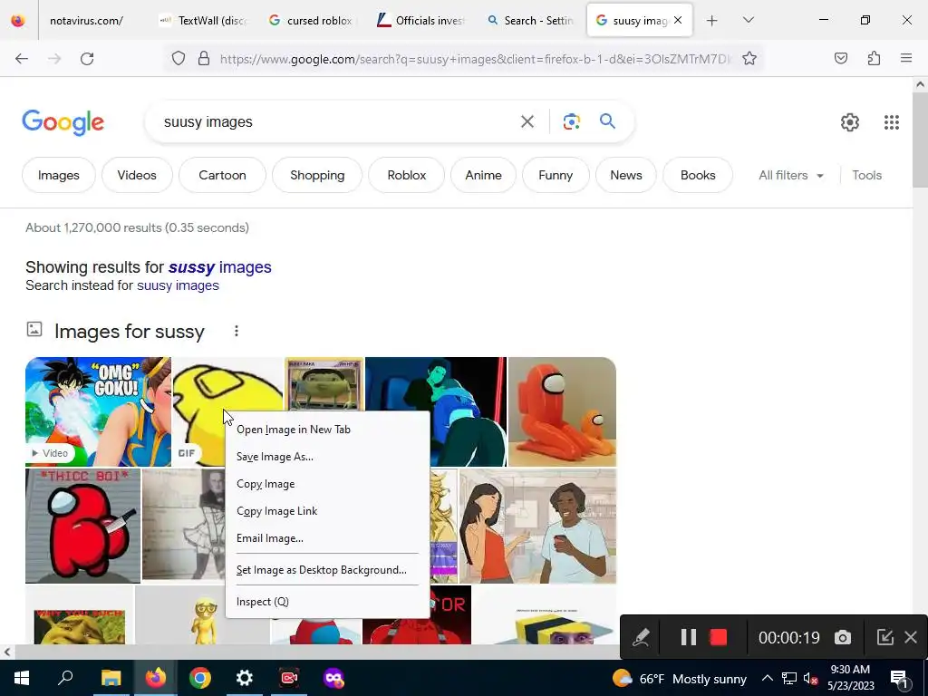The height and width of the screenshot is (696, 928).
Task: Apply the News filter chip
Action: [625, 175]
